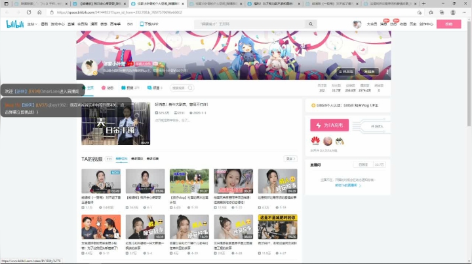Select 最新发布 sort option
Image resolution: width=472 pixels, height=264 pixels.
pyautogui.click(x=122, y=159)
